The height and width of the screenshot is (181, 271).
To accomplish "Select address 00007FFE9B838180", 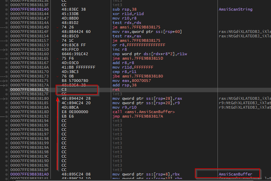I will click(30, 98).
